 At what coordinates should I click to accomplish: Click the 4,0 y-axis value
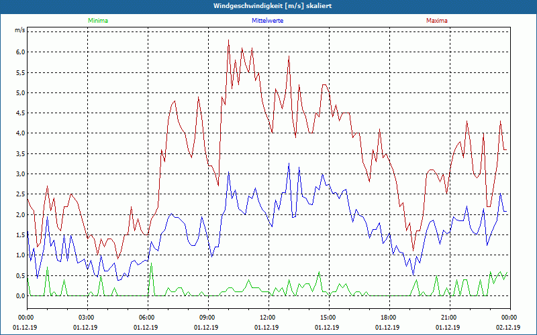(21, 133)
